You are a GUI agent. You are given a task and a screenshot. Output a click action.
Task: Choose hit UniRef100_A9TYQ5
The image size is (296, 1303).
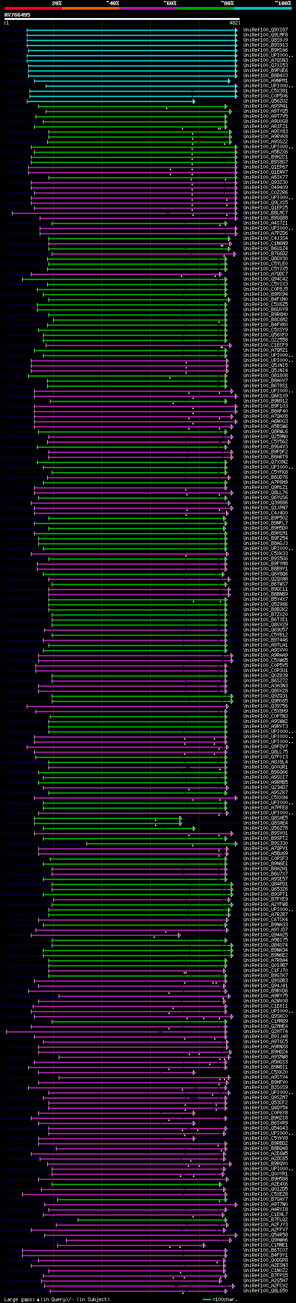click(x=265, y=111)
